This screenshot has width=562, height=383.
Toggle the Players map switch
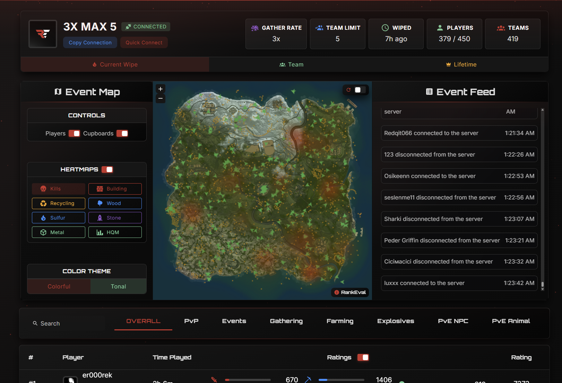click(x=74, y=134)
